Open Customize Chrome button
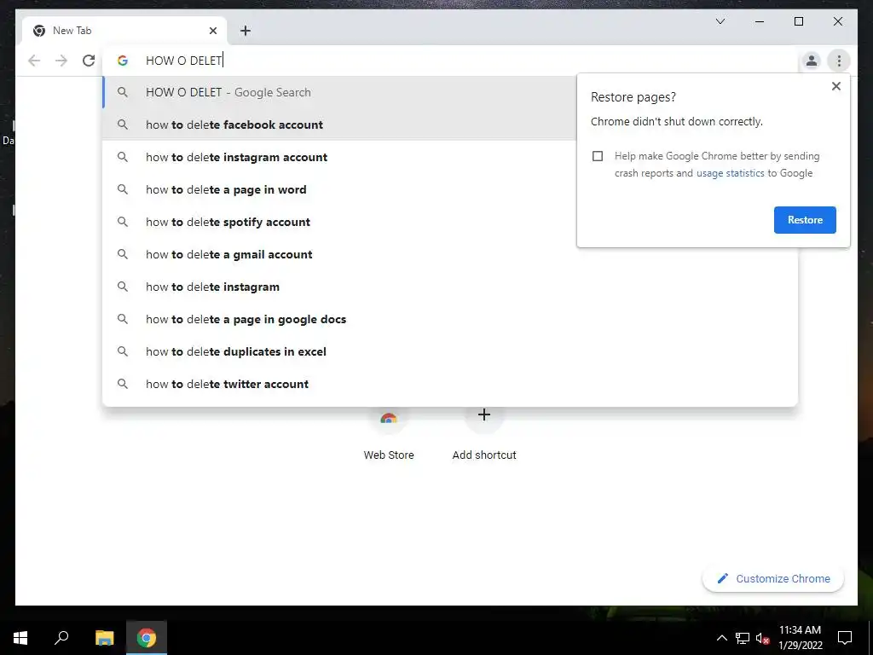 coord(773,579)
